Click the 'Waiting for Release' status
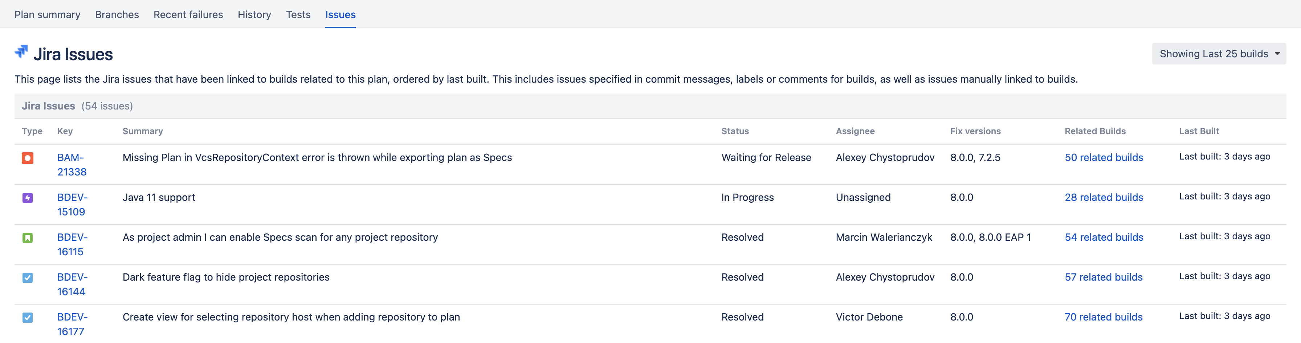 (x=766, y=157)
